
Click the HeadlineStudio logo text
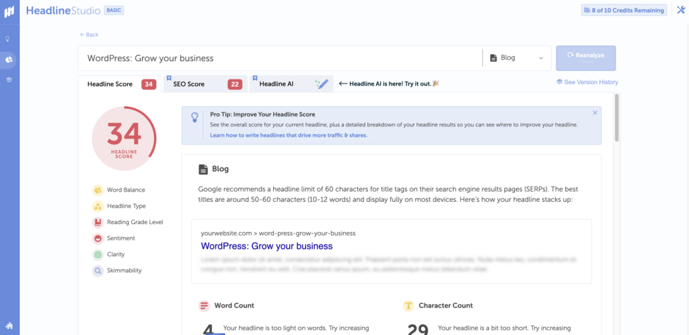63,11
